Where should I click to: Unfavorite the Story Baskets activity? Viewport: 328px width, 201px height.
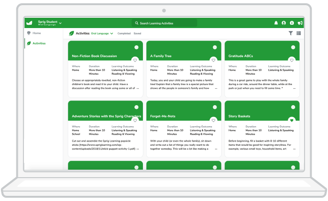tap(291, 120)
